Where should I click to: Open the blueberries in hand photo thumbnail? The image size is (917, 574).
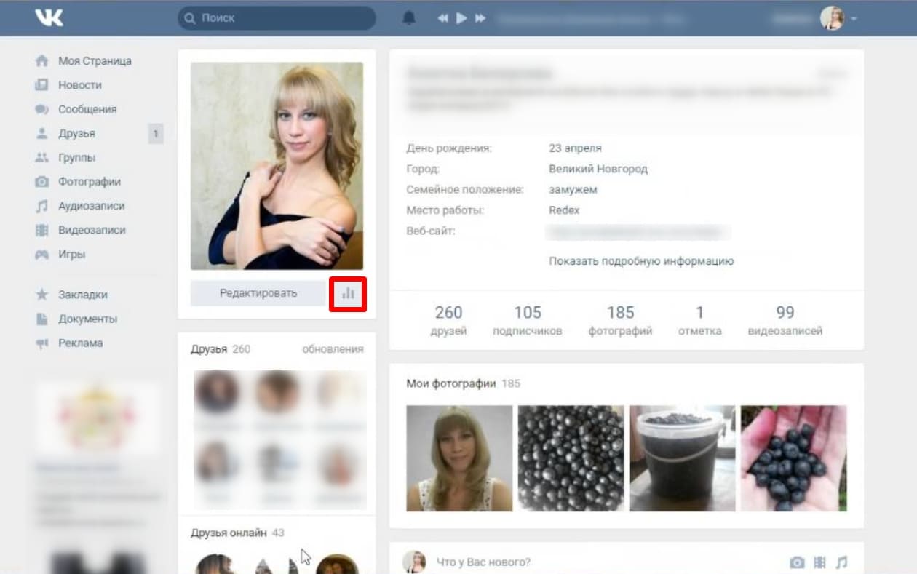pos(793,458)
